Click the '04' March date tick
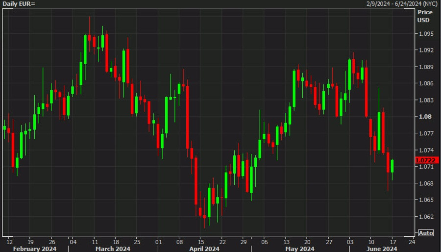The image size is (441, 252). tap(73, 242)
